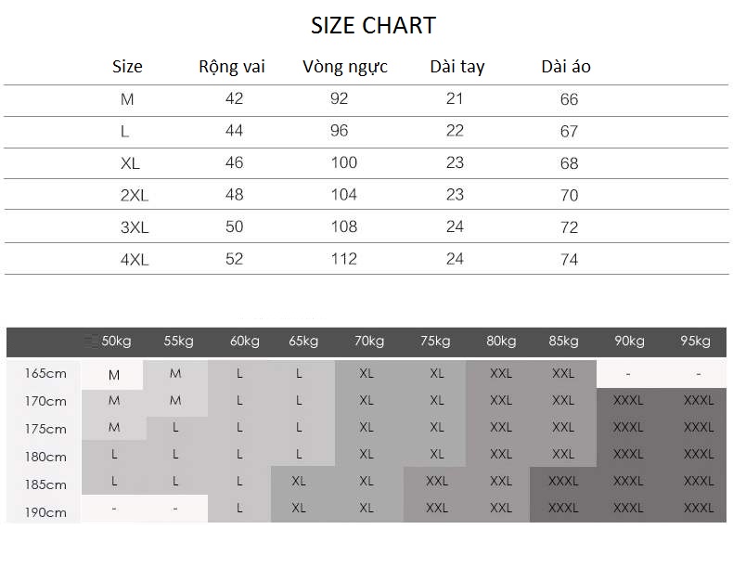The width and height of the screenshot is (733, 568).
Task: Select the Dài tay column header
Action: [x=457, y=67]
